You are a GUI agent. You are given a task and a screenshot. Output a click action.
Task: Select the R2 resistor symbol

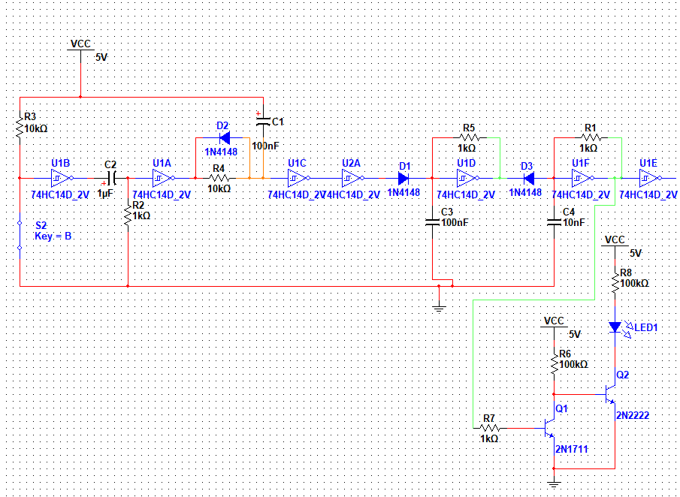[x=128, y=215]
